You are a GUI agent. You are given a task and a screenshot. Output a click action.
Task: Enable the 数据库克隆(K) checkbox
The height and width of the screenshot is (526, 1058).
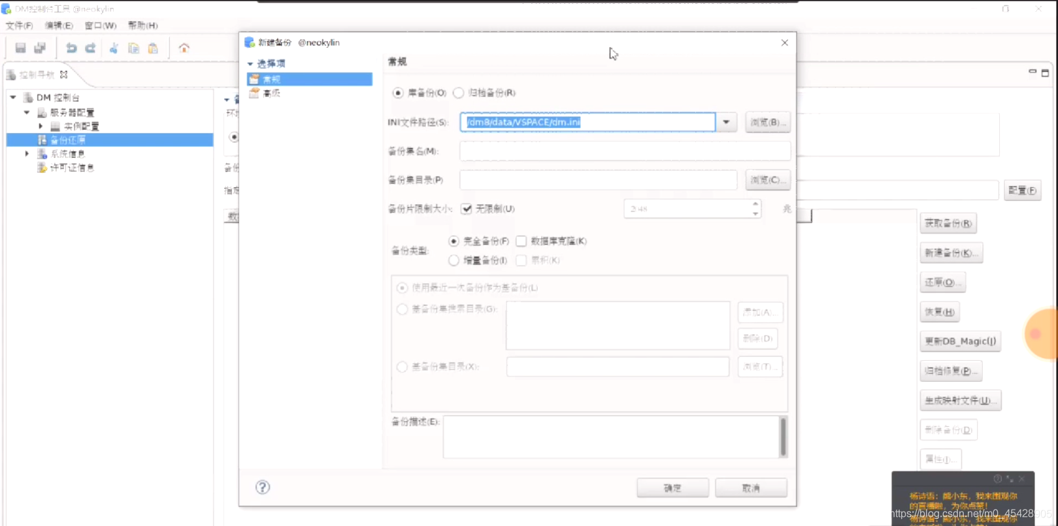pyautogui.click(x=521, y=241)
